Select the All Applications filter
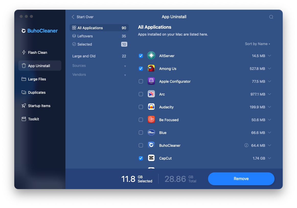 coord(99,28)
